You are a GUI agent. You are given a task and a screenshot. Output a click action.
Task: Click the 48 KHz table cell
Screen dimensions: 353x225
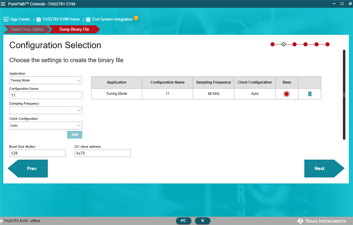click(213, 94)
